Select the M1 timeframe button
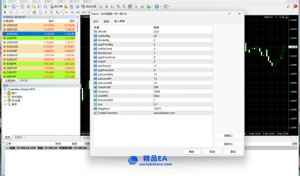 [67, 12]
